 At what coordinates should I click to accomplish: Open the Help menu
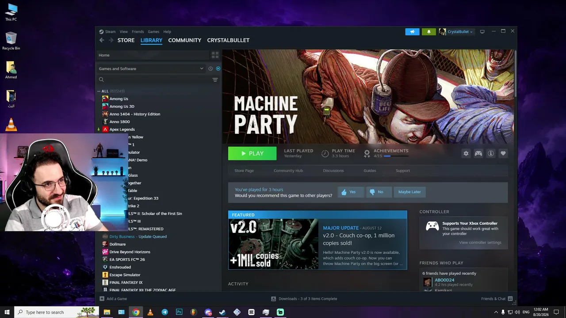point(167,32)
